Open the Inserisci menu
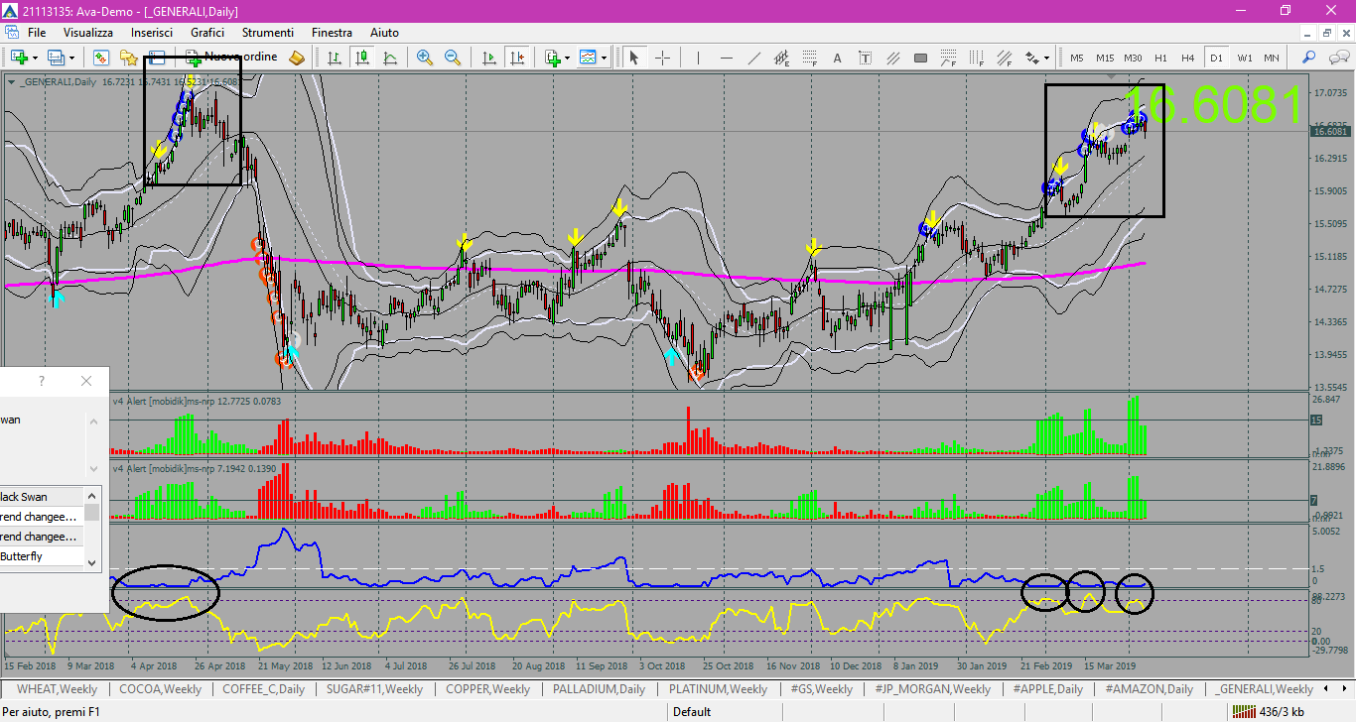The image size is (1356, 722). pyautogui.click(x=152, y=33)
